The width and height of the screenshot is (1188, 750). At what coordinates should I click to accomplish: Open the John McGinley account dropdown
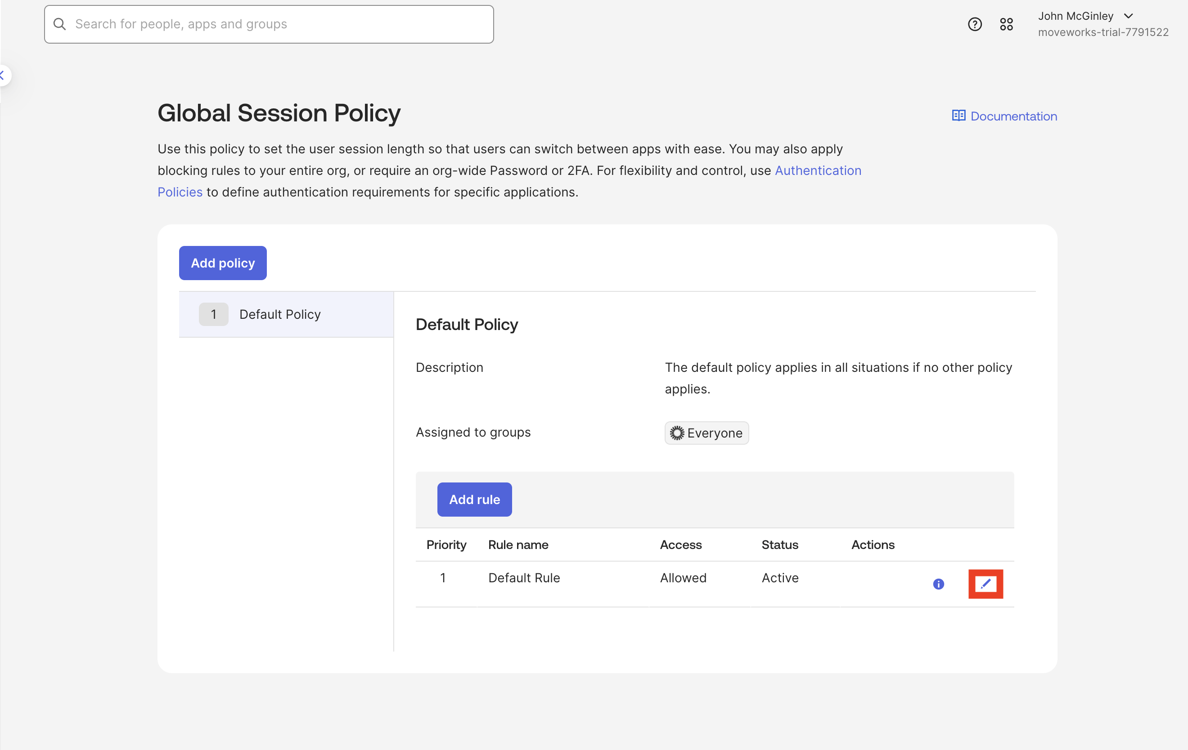1075,16
